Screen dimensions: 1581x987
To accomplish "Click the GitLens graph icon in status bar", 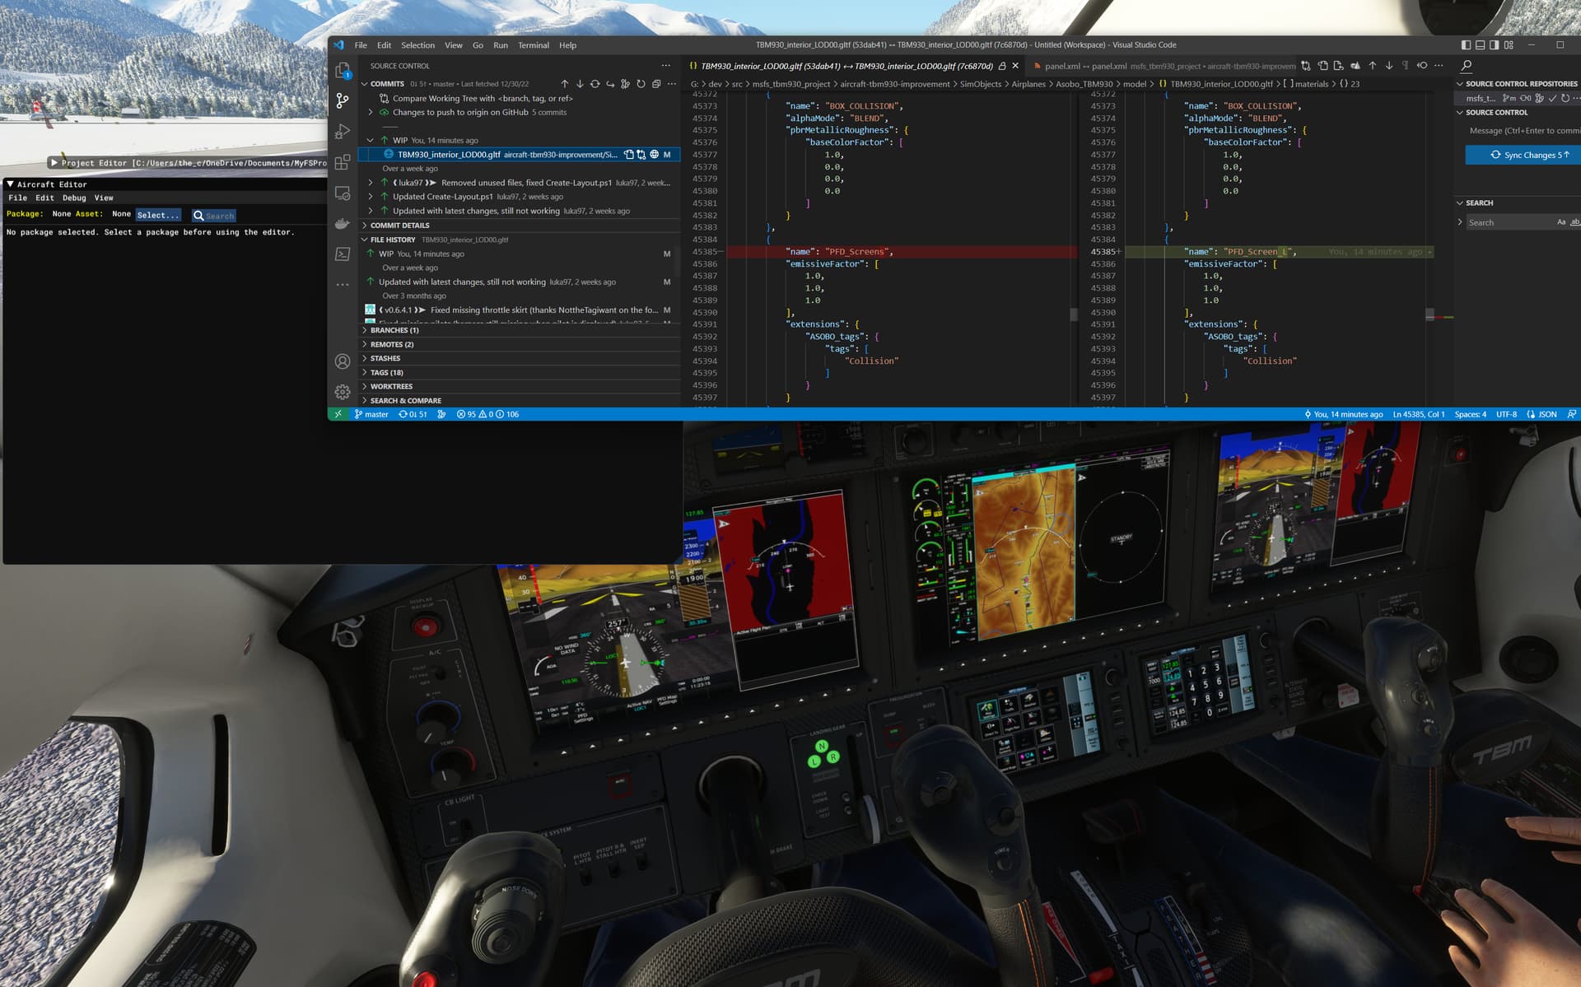I will point(441,414).
